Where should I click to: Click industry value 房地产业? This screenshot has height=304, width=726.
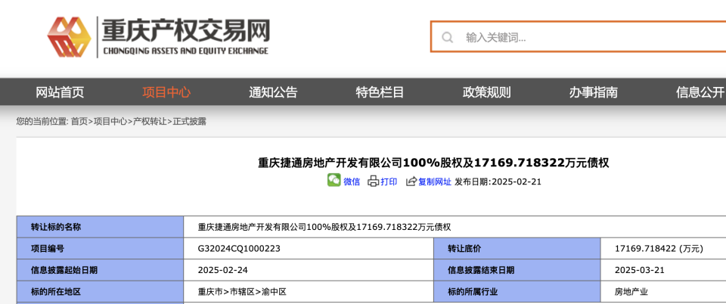tap(631, 292)
